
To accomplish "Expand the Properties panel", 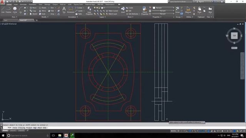I will (x=157, y=17).
